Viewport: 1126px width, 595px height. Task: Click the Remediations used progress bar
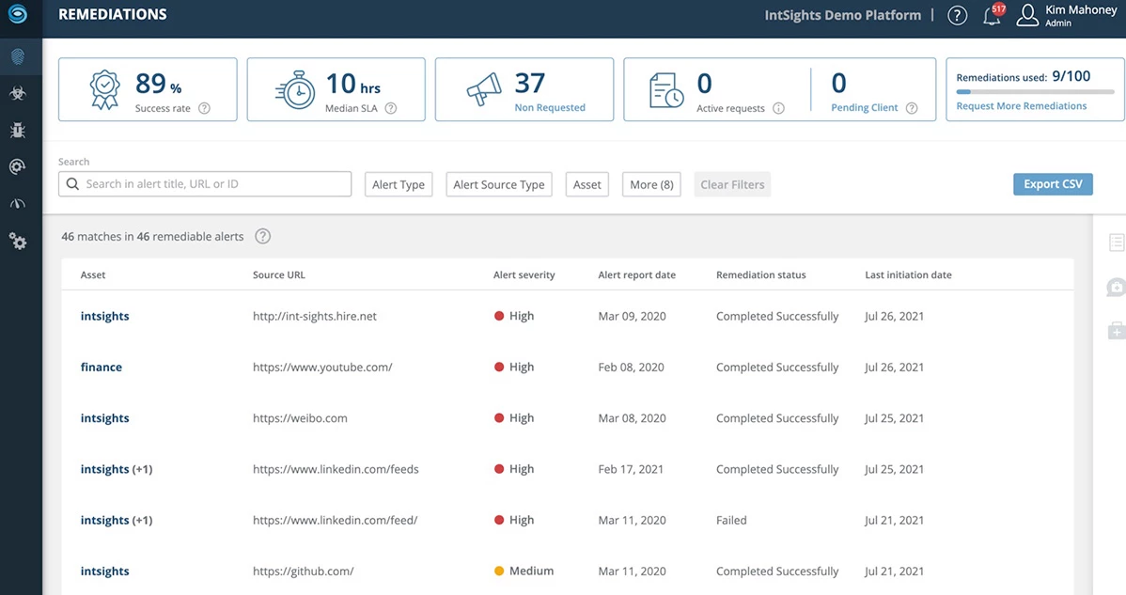click(1034, 92)
